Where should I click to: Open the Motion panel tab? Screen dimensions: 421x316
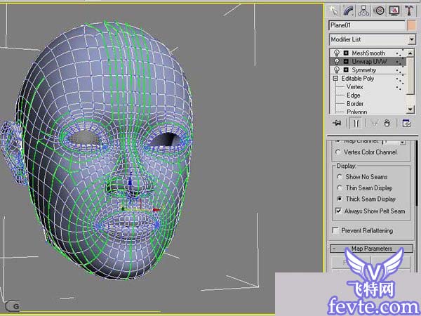[x=380, y=10]
